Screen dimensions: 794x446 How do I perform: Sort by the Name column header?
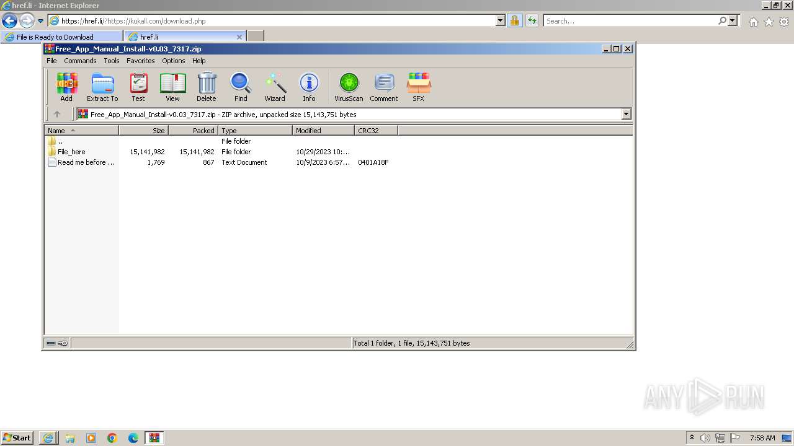81,131
